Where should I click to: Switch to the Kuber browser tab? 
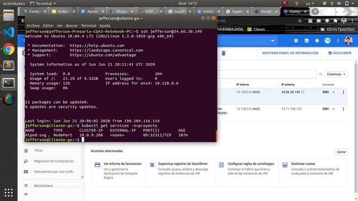(x=63, y=11)
